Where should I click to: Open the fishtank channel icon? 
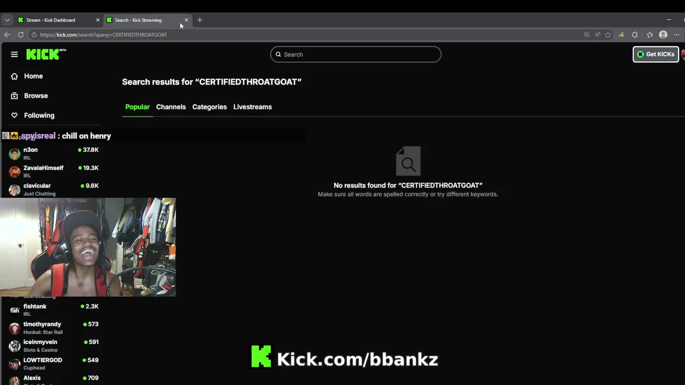14,310
